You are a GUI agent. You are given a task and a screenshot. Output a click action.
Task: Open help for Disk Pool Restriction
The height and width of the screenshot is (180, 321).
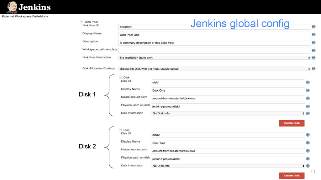(x=313, y=58)
